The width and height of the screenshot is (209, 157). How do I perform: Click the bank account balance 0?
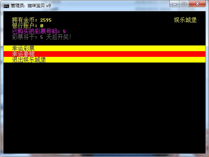42,26
